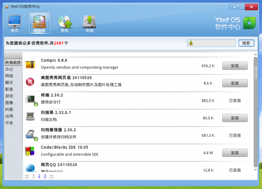This screenshot has height=189, width=262.
Task: Click the 656.2 K size value
Action: (208, 66)
